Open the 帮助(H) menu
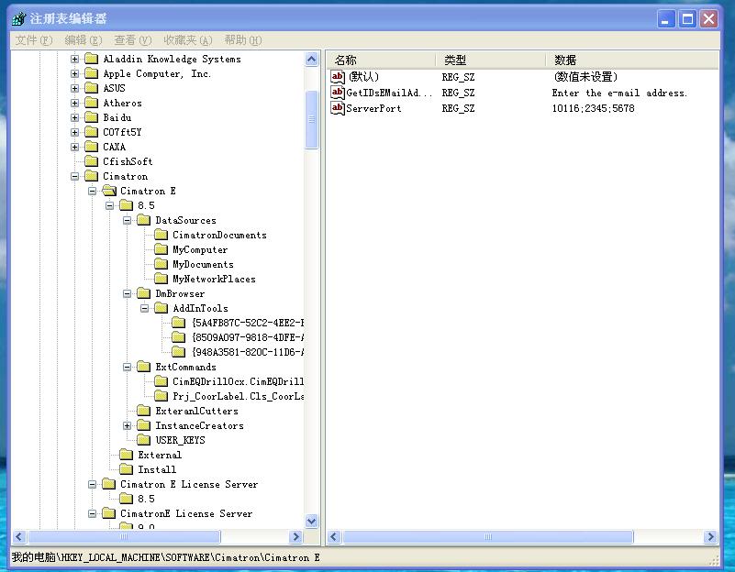 point(243,40)
